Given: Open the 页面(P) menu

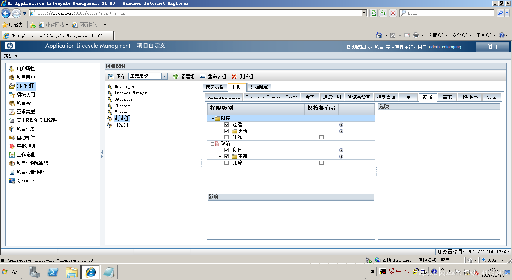Looking at the screenshot, I should [438, 35].
